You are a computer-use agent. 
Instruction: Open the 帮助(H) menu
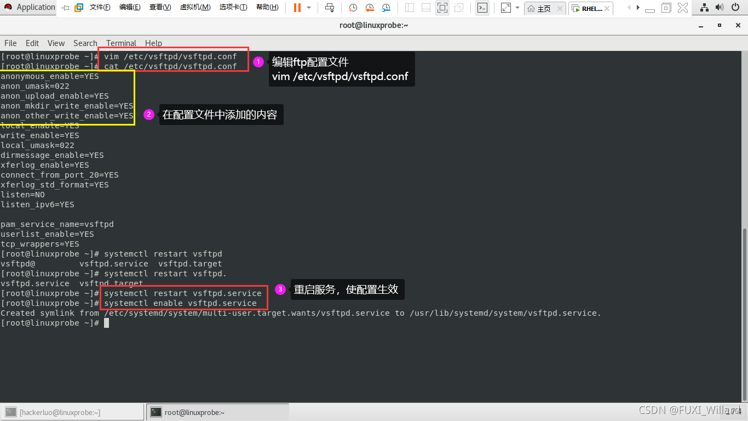click(267, 8)
